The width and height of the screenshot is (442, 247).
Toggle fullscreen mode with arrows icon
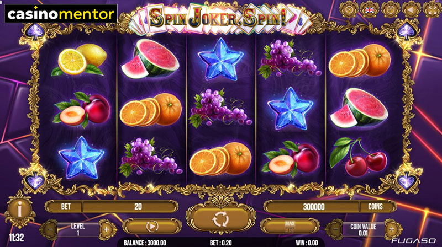432,10
